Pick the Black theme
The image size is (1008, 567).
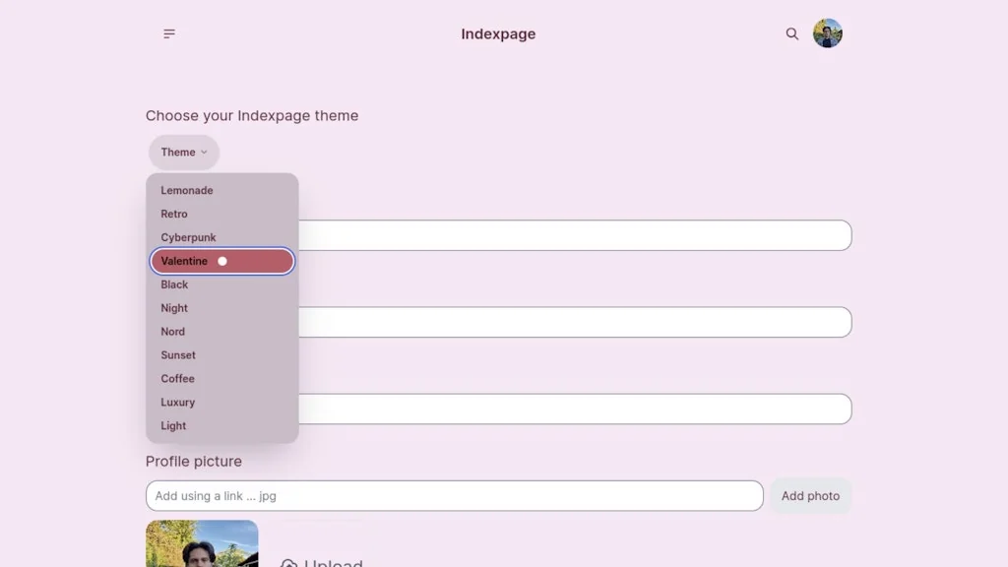(174, 284)
